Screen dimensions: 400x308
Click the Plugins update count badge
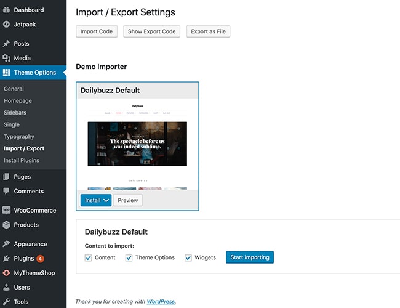pos(40,259)
